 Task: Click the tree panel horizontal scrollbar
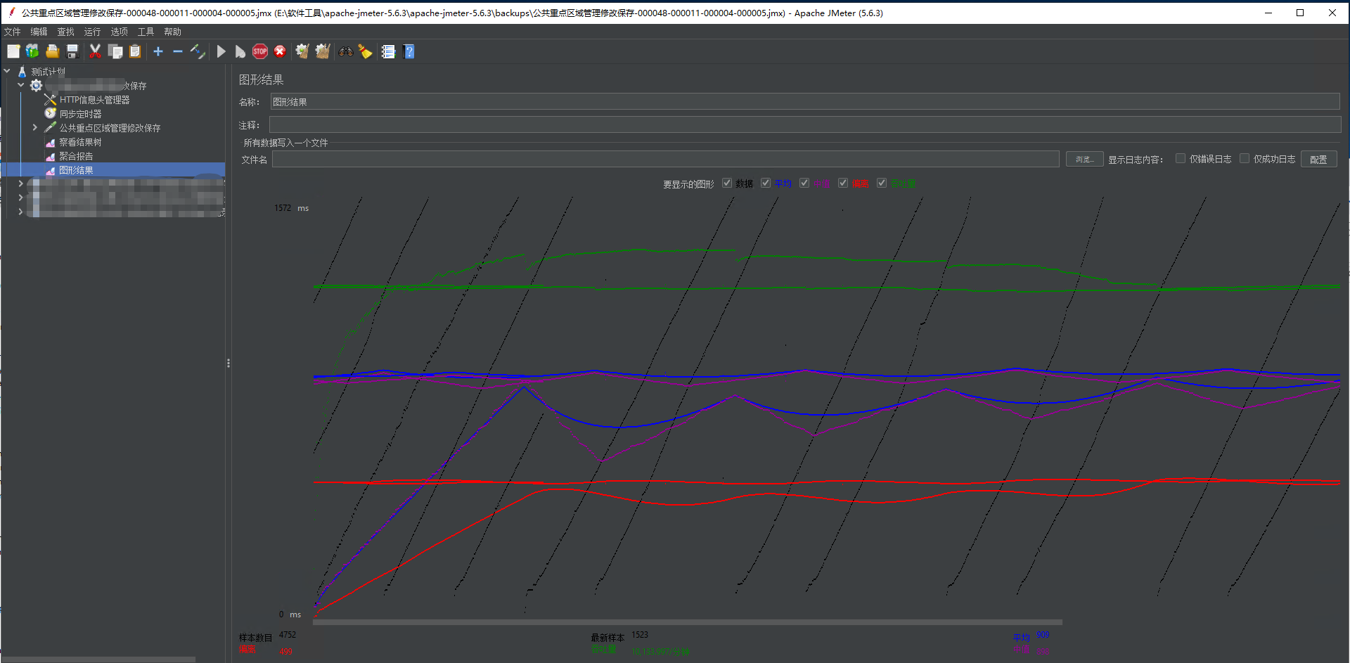(x=98, y=659)
